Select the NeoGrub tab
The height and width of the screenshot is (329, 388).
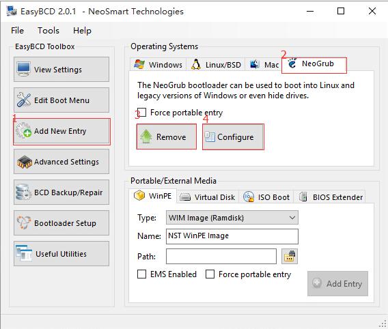pos(314,64)
